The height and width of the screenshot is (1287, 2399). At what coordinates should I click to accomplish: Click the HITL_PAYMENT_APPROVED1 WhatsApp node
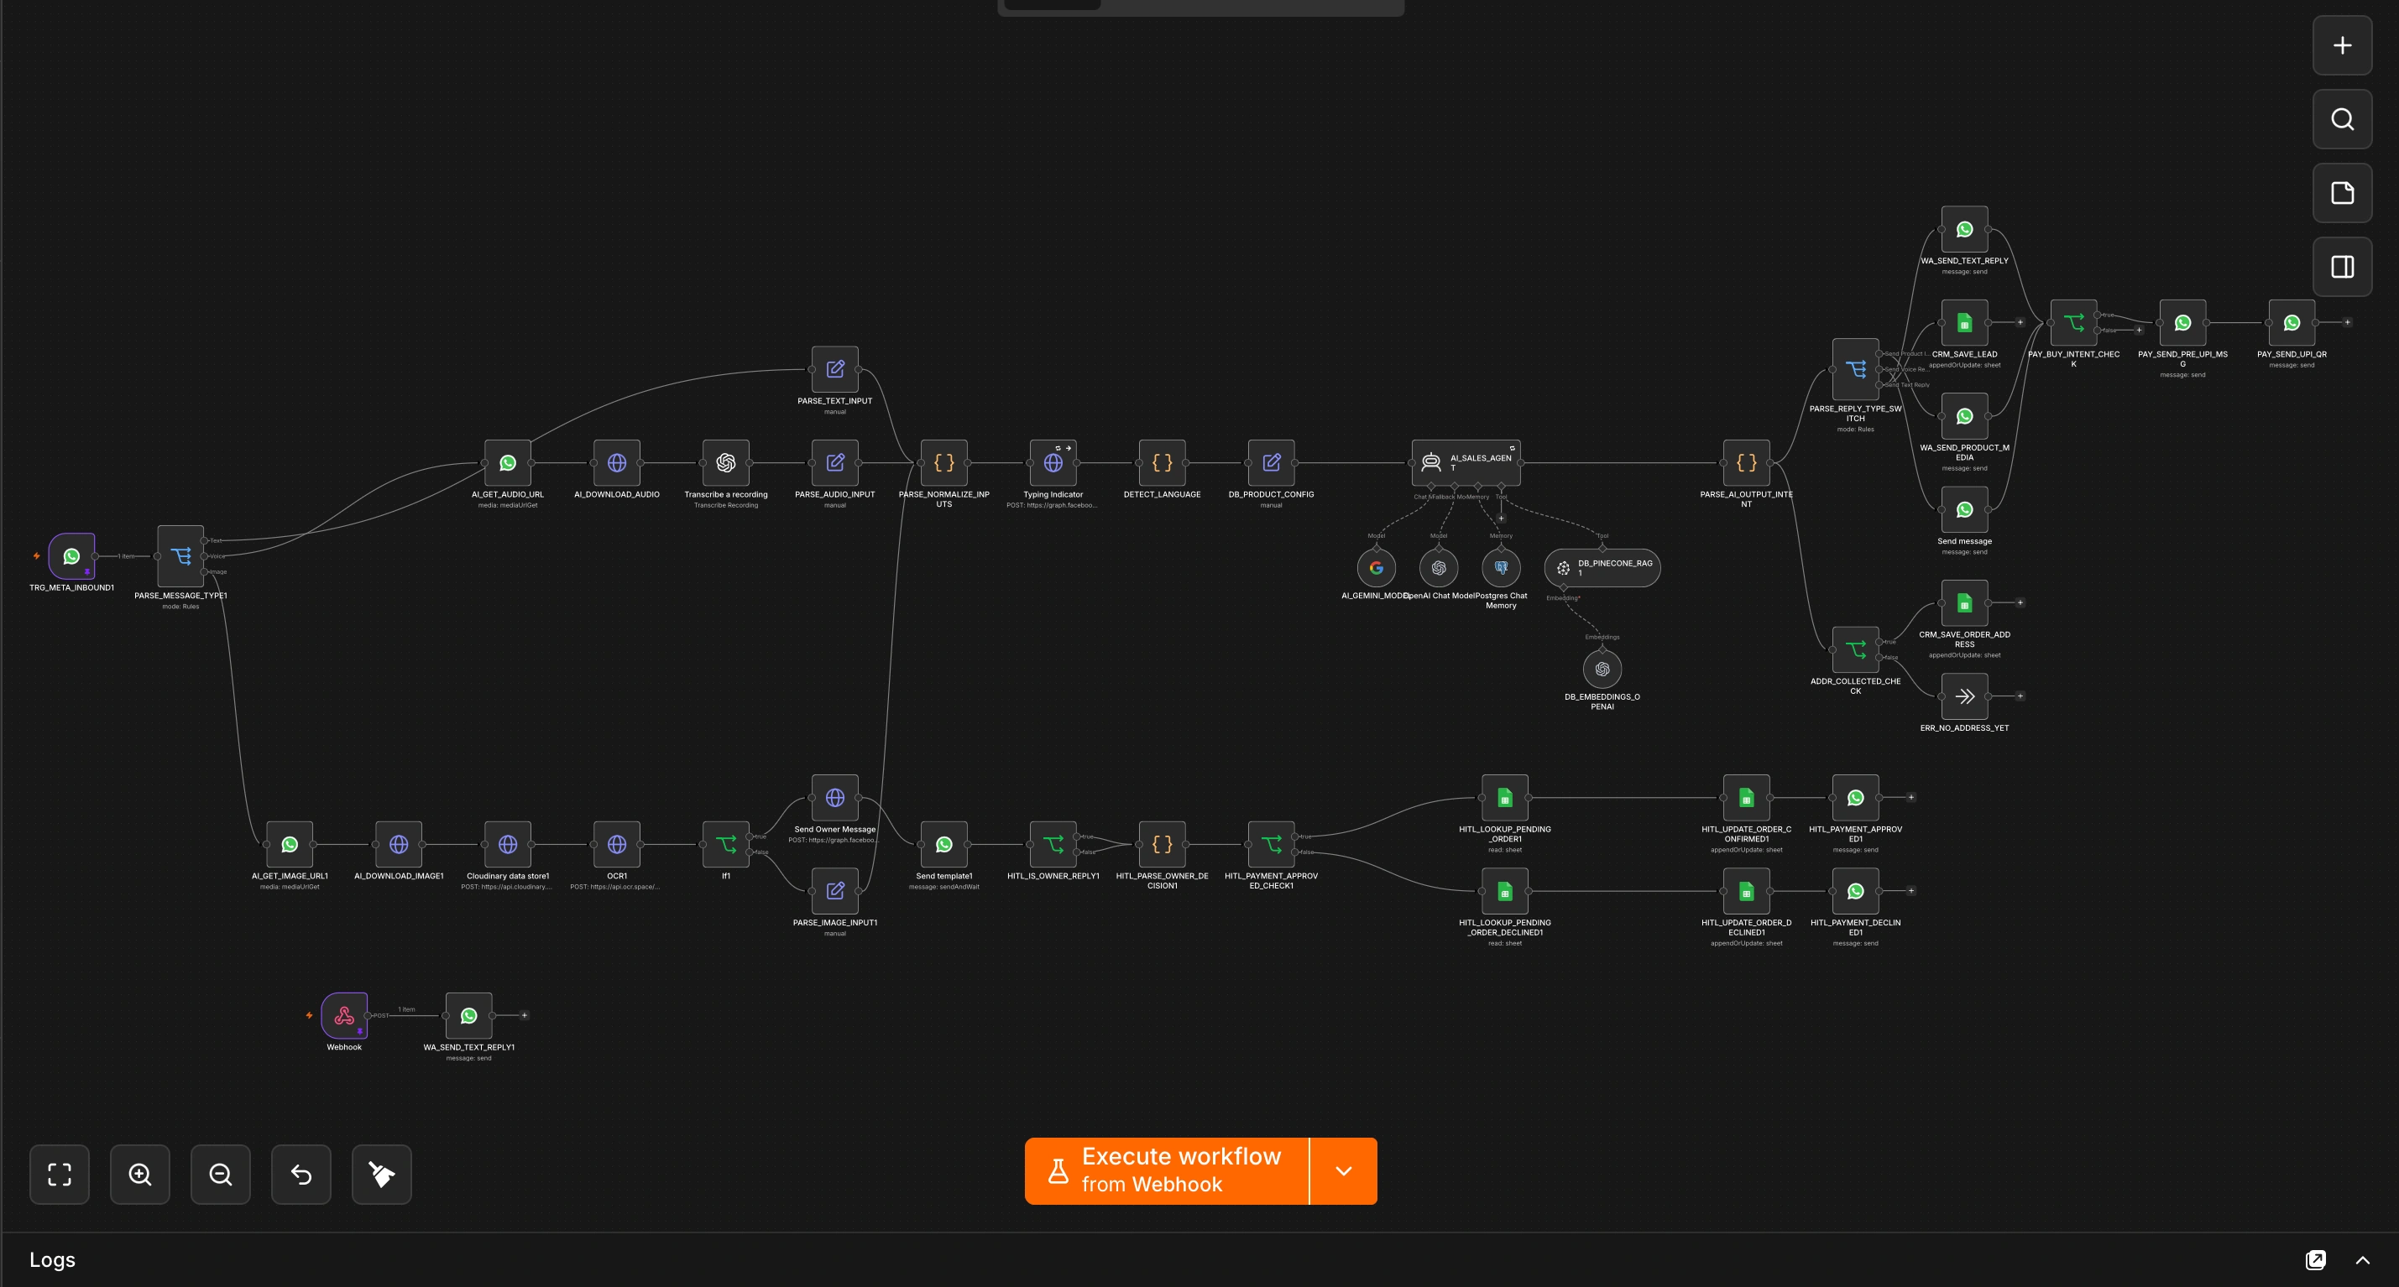coord(1855,798)
